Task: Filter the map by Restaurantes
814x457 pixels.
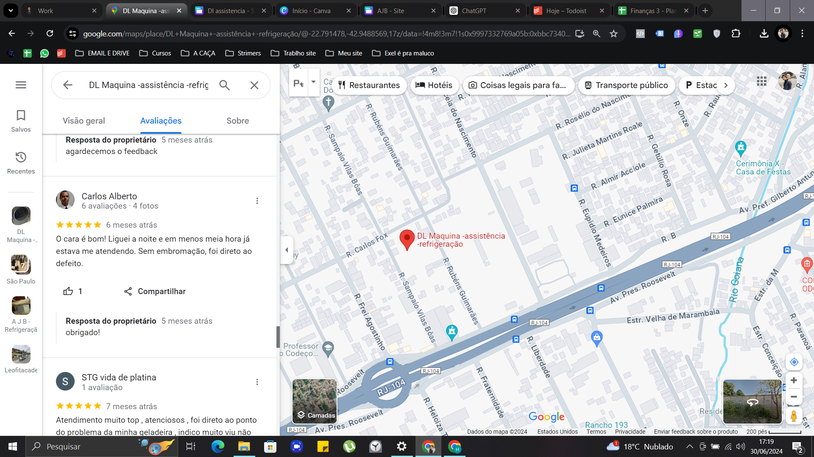Action: pos(369,85)
